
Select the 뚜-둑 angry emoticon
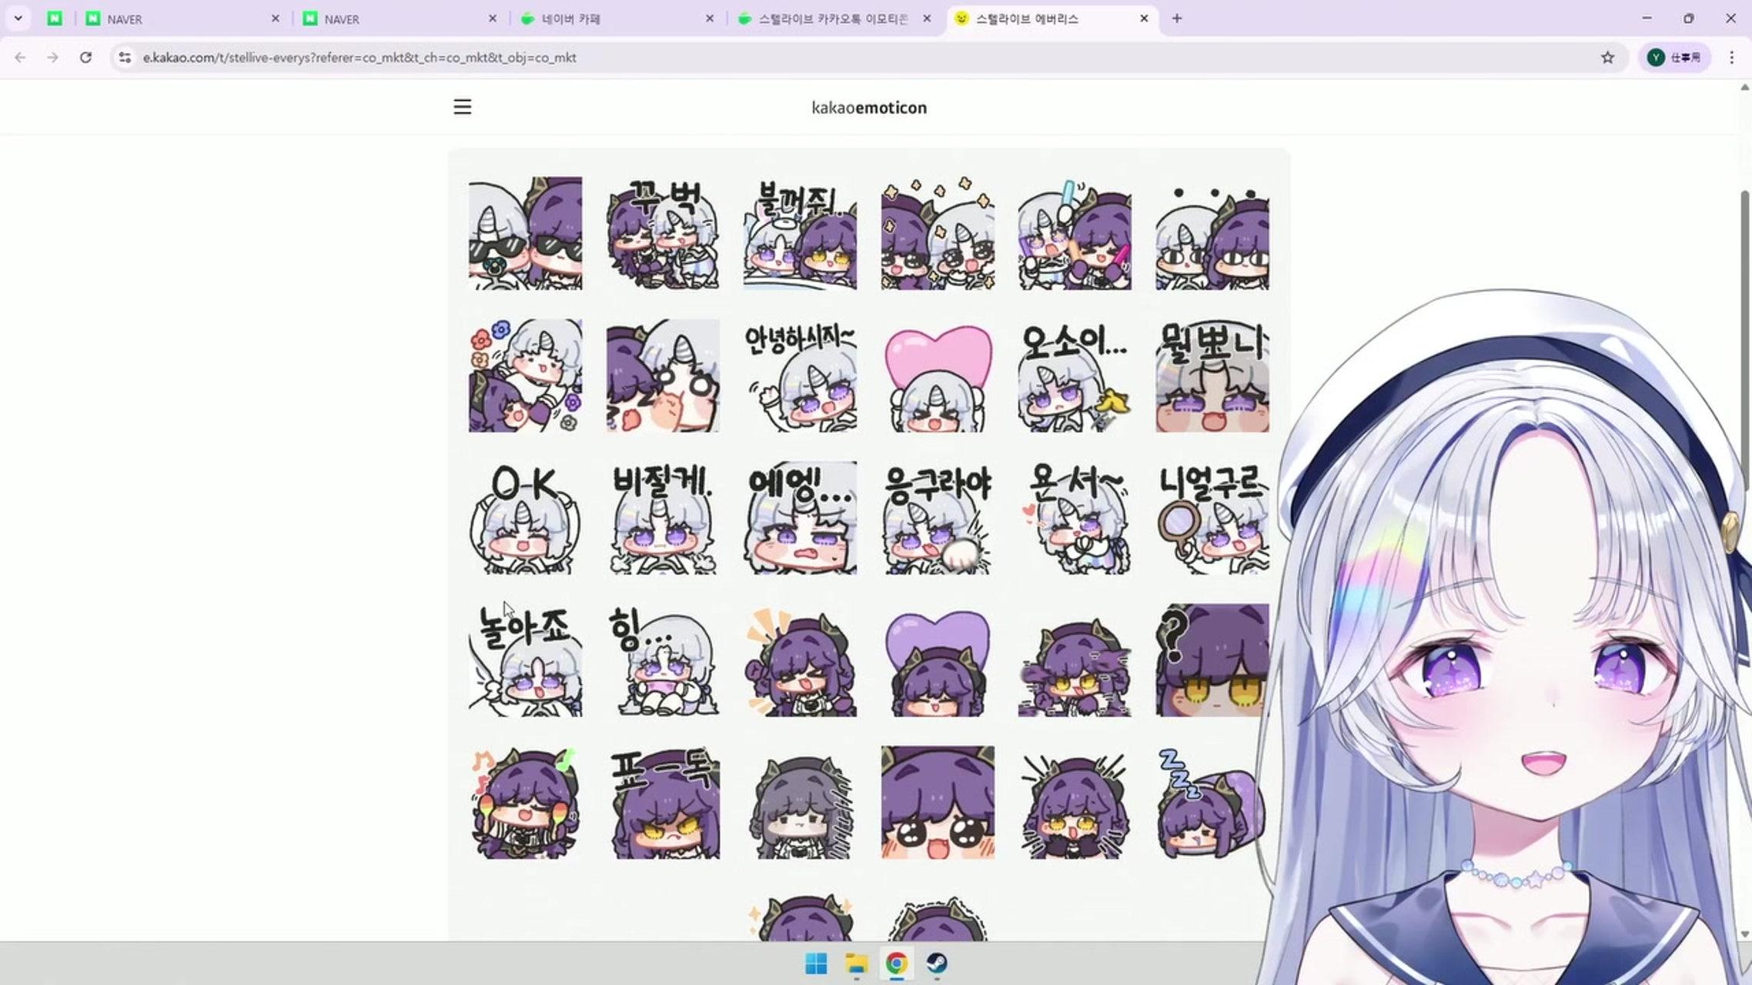[663, 803]
